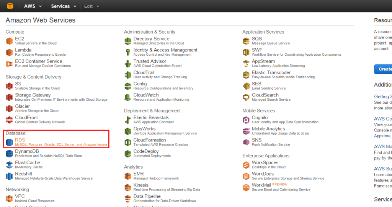
Task: Click the Data Pipeline icon
Action: click(x=128, y=199)
